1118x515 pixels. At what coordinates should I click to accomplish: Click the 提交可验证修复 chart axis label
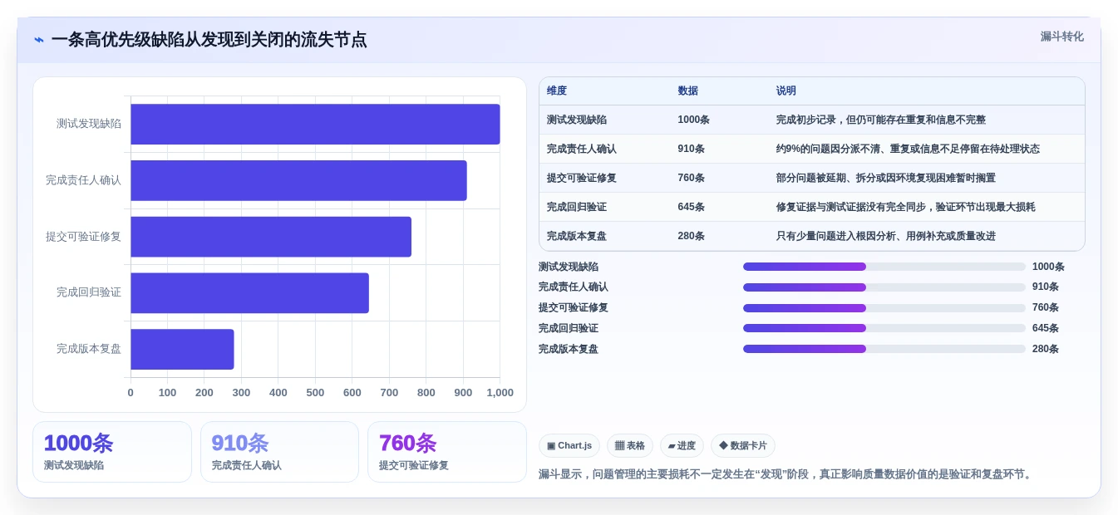83,237
